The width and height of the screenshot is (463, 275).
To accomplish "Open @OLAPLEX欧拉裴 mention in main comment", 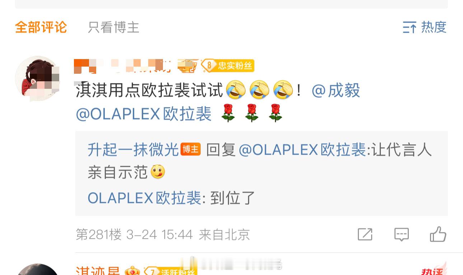I will point(144,114).
